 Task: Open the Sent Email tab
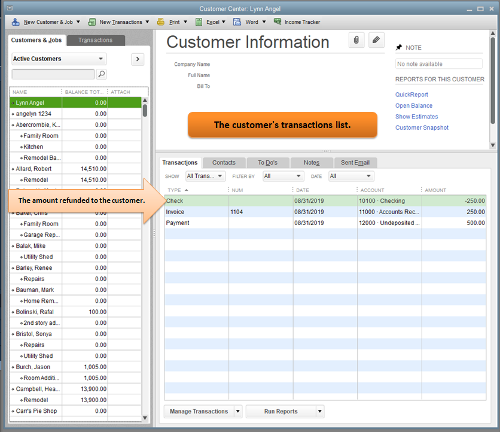tap(355, 163)
